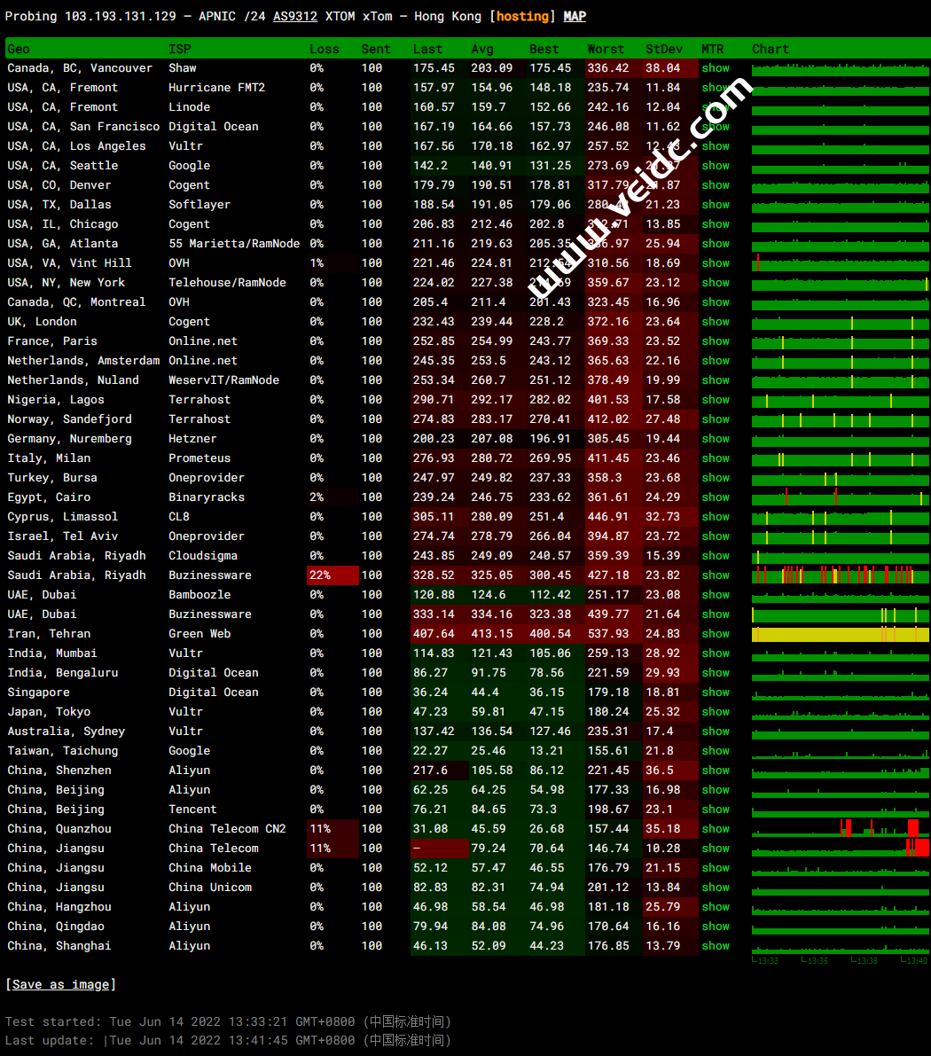Show MTR for Iran Tehran Green Web row
931x1056 pixels.
pyautogui.click(x=716, y=635)
